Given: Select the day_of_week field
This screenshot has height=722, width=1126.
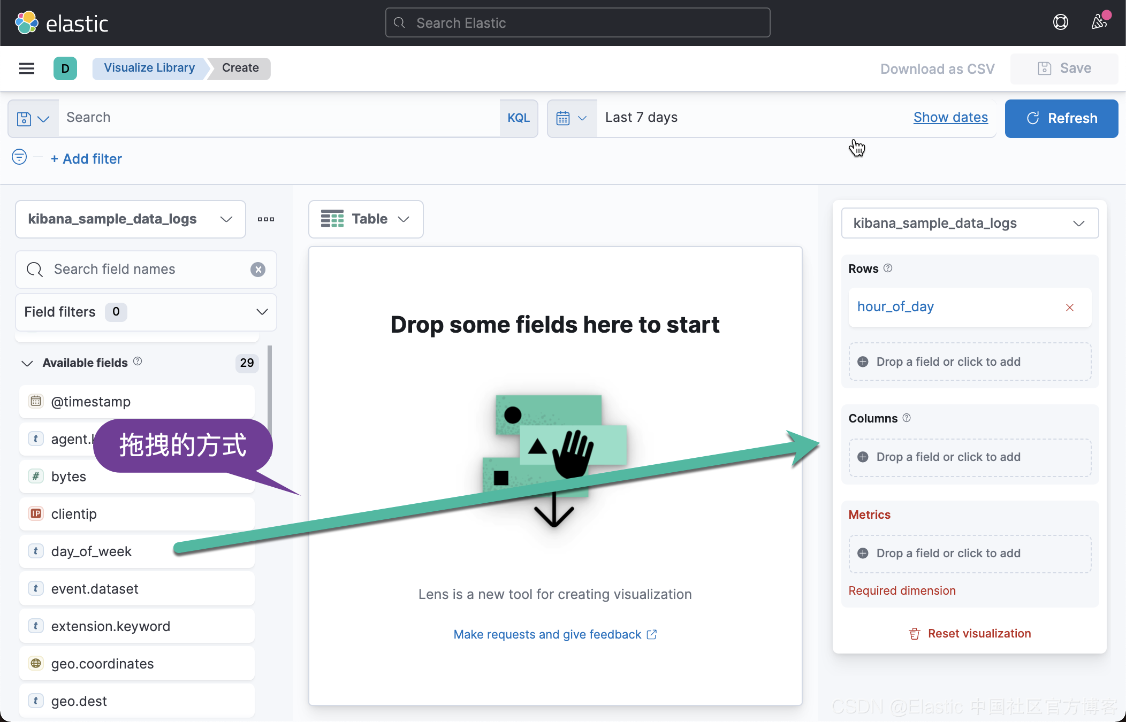Looking at the screenshot, I should (92, 551).
